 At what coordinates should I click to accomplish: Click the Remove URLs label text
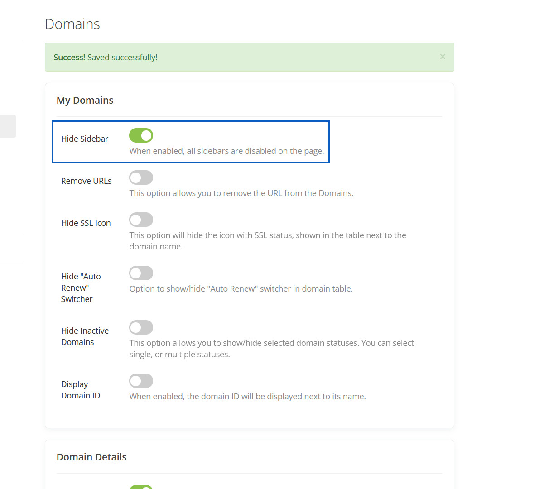coord(86,181)
